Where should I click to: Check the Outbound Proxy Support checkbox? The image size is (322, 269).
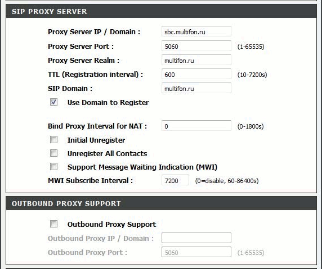point(54,224)
